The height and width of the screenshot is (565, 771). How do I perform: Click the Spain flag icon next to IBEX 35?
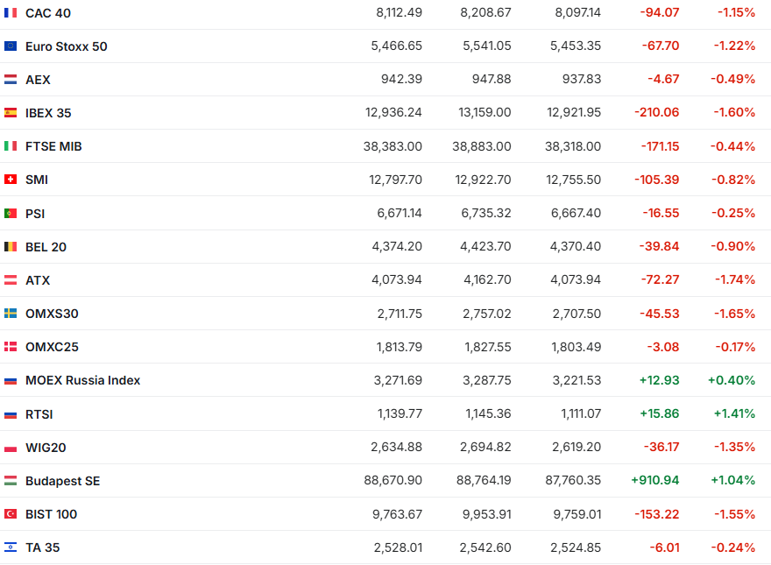pyautogui.click(x=11, y=113)
